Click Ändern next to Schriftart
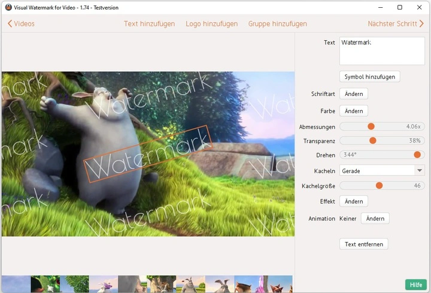Screen dimensions: 431x293 (354, 94)
